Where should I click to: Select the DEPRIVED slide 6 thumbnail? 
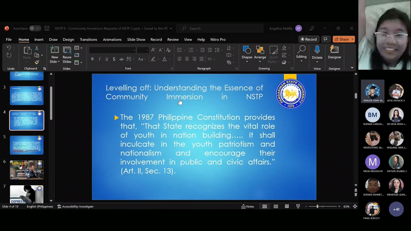pos(27,170)
